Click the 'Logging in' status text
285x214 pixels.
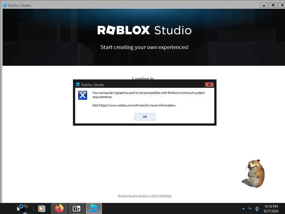pyautogui.click(x=143, y=78)
